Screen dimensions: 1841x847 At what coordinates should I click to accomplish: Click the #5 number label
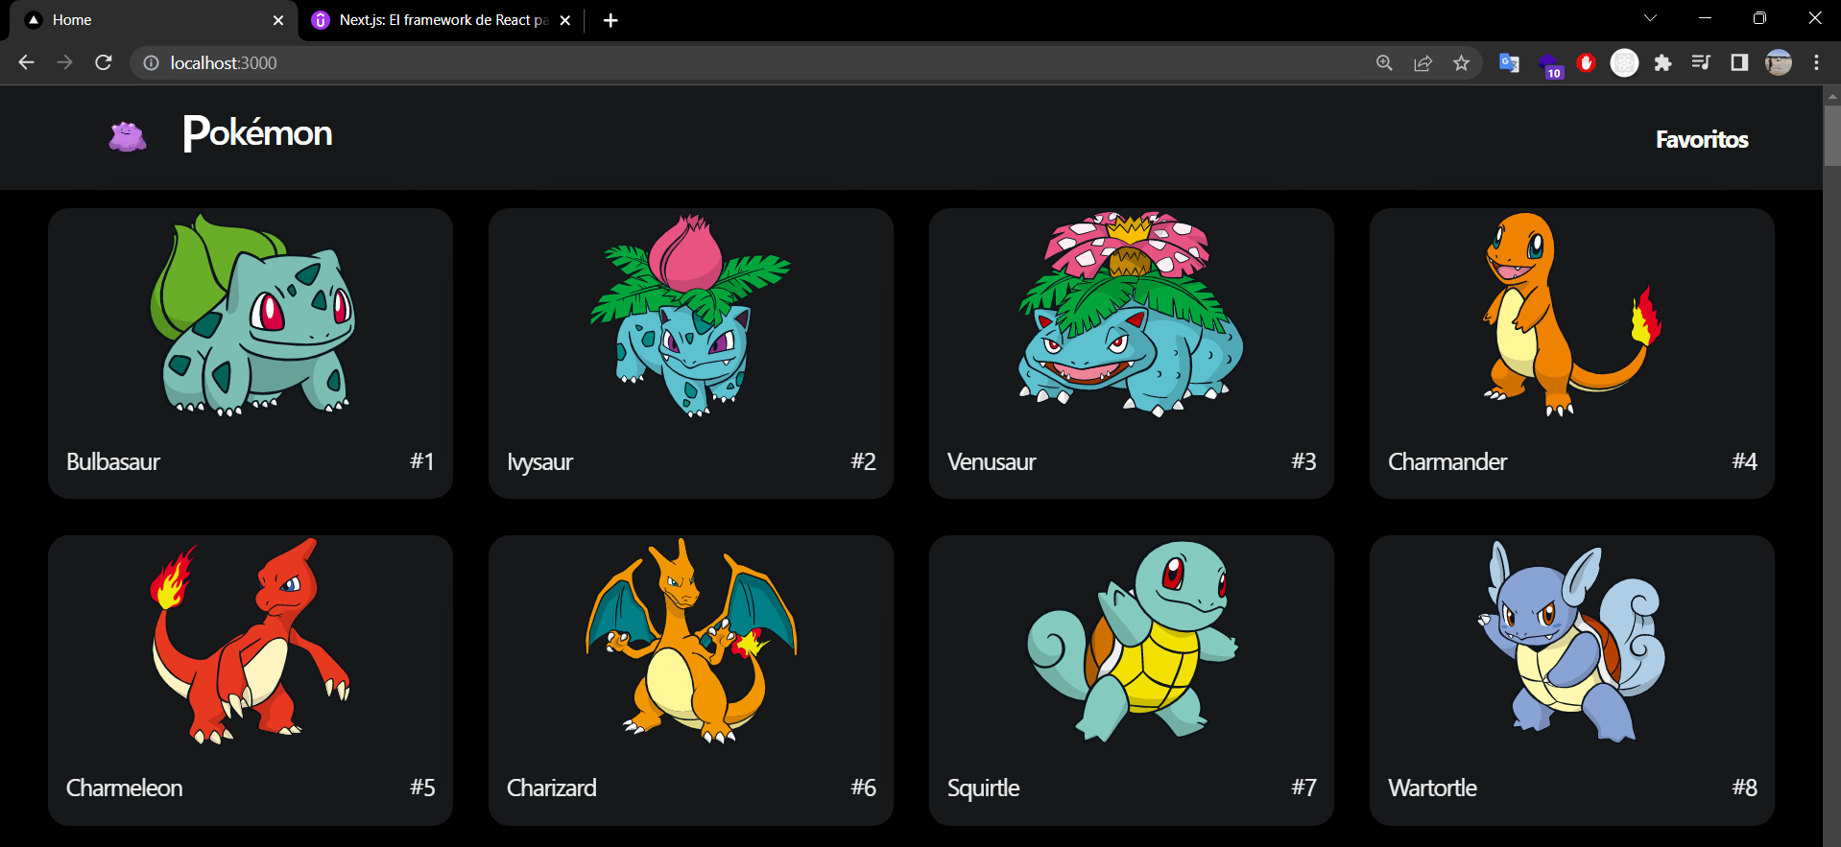point(422,788)
